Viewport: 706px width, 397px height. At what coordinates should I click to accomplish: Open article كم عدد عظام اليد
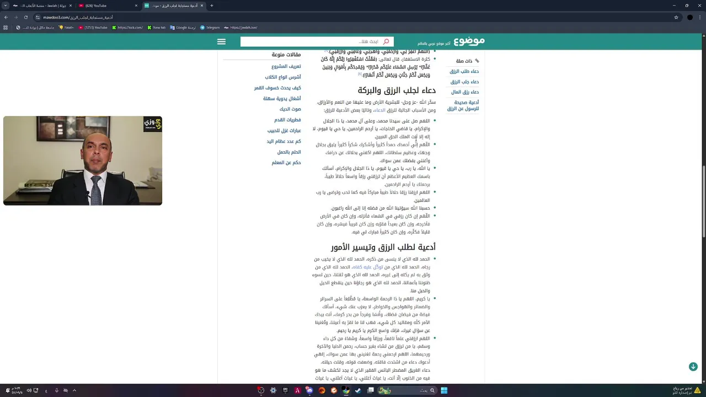(x=284, y=141)
